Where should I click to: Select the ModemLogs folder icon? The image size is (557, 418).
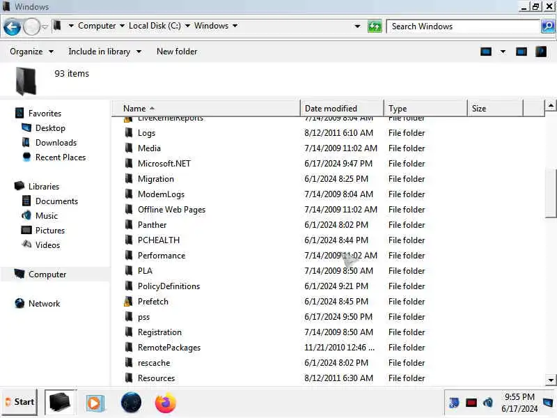point(129,194)
